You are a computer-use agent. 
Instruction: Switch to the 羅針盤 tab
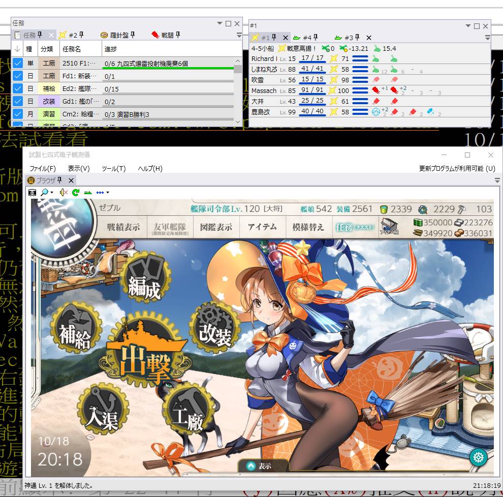(x=116, y=35)
